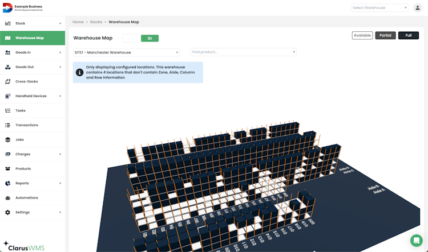Toggle the Partial locations filter

coord(385,35)
